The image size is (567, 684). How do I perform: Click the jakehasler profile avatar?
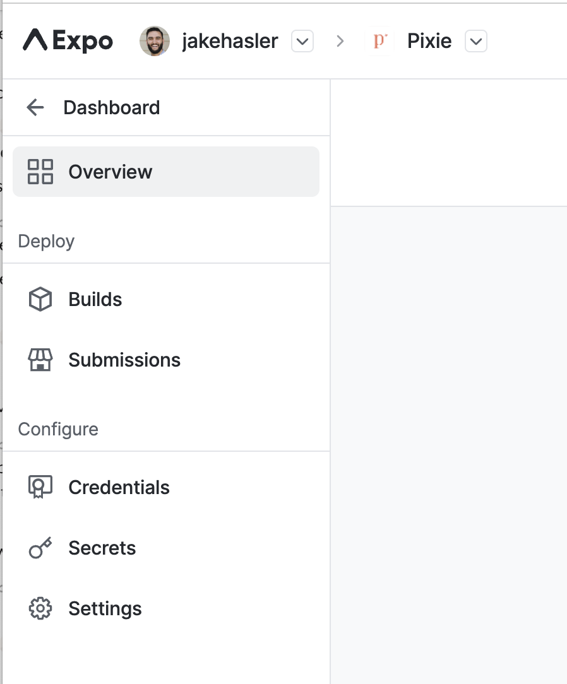point(155,41)
